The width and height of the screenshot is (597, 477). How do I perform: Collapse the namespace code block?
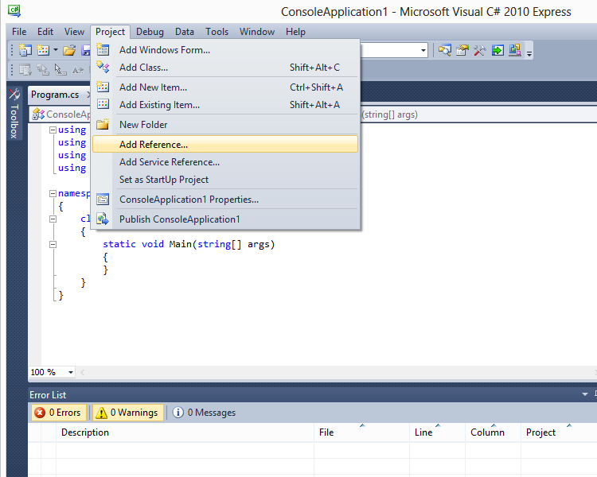coord(53,193)
